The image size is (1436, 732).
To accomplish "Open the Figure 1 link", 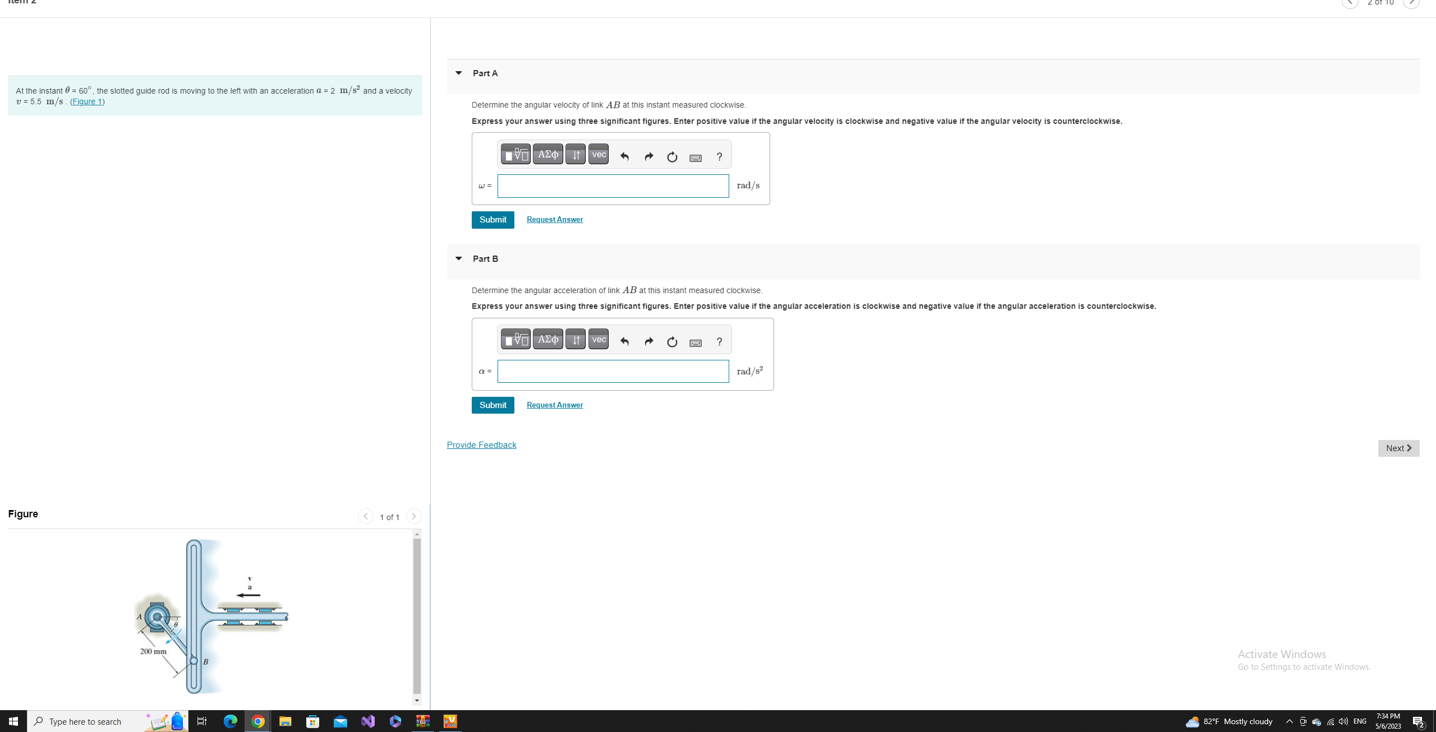I will pos(87,101).
